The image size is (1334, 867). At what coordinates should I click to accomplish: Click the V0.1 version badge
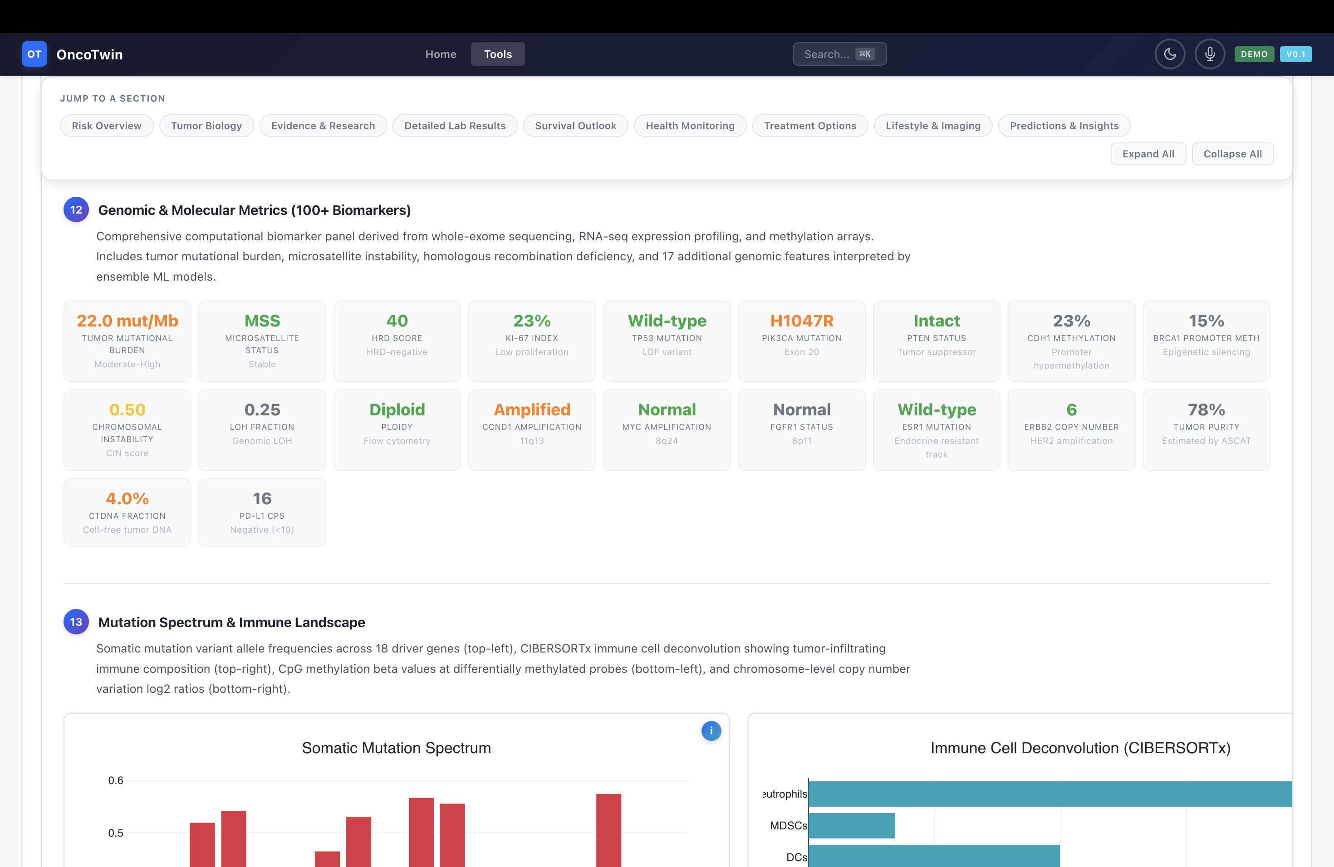pos(1295,54)
